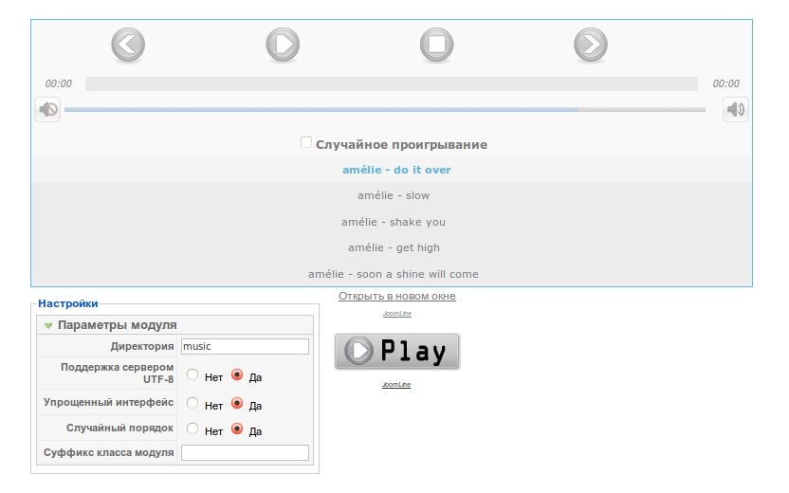The height and width of the screenshot is (493, 789).
Task: Mute audio with the left speaker icon
Action: pyautogui.click(x=47, y=110)
